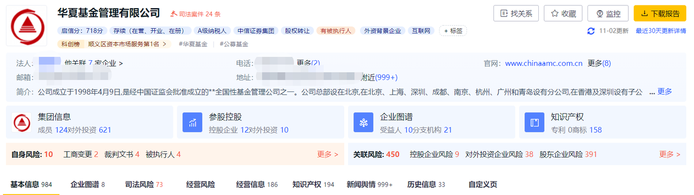
Task: Switch to the 经营信息 tab
Action: tap(257, 184)
